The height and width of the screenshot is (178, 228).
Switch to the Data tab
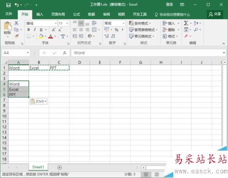92,14
